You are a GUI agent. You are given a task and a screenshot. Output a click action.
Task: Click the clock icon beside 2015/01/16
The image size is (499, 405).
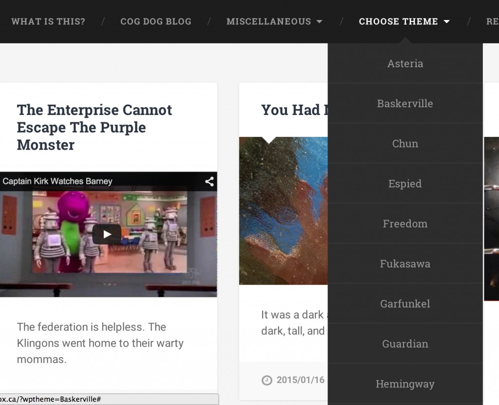(267, 380)
